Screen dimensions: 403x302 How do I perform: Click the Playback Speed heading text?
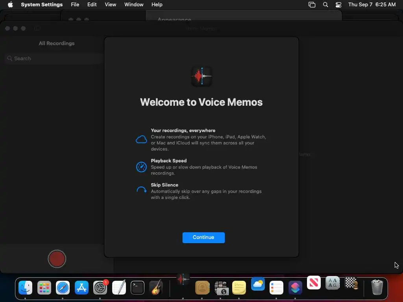168,161
